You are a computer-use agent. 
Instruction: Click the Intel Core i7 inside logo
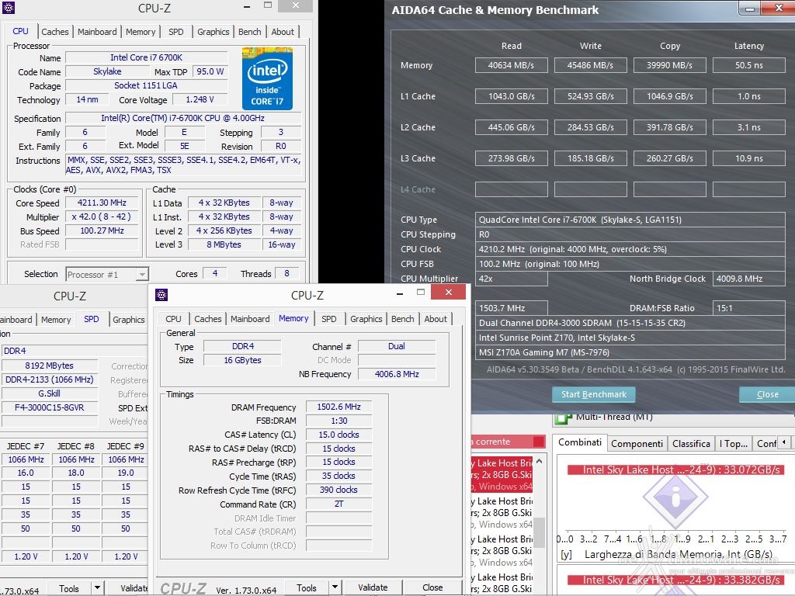pyautogui.click(x=267, y=78)
